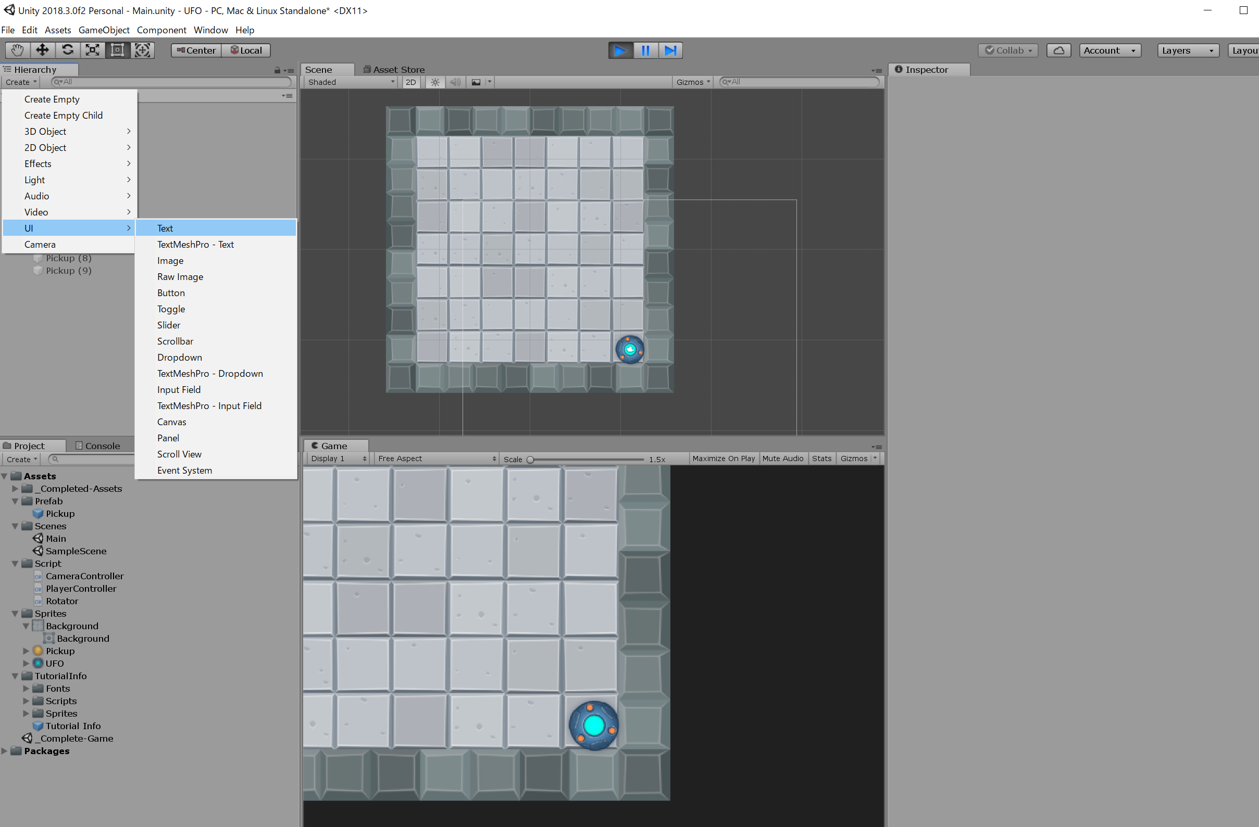This screenshot has width=1259, height=827.
Task: Select the Move tool icon
Action: (42, 50)
